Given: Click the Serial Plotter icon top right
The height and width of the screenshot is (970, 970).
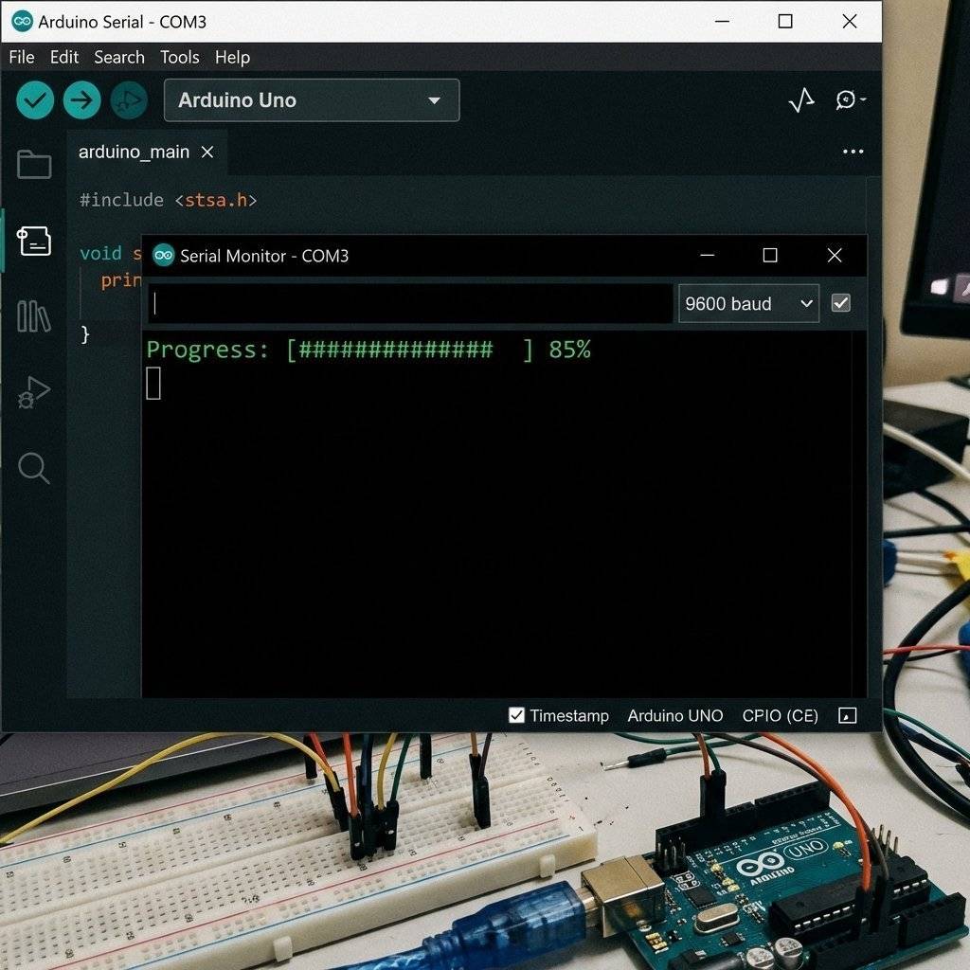Looking at the screenshot, I should pos(801,99).
